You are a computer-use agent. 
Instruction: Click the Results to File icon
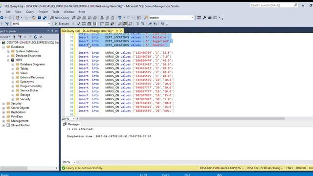coord(130,24)
